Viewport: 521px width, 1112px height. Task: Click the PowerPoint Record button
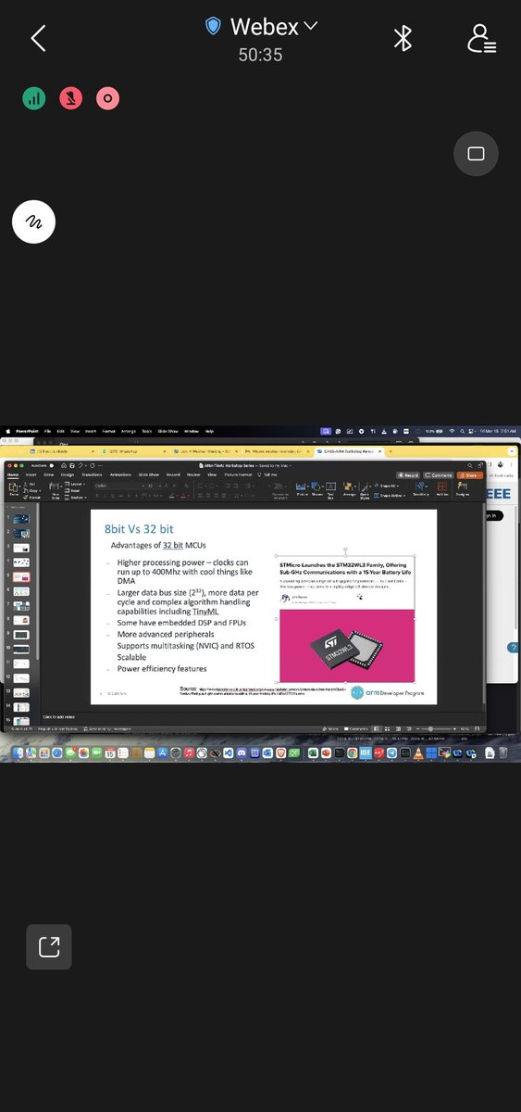click(408, 475)
